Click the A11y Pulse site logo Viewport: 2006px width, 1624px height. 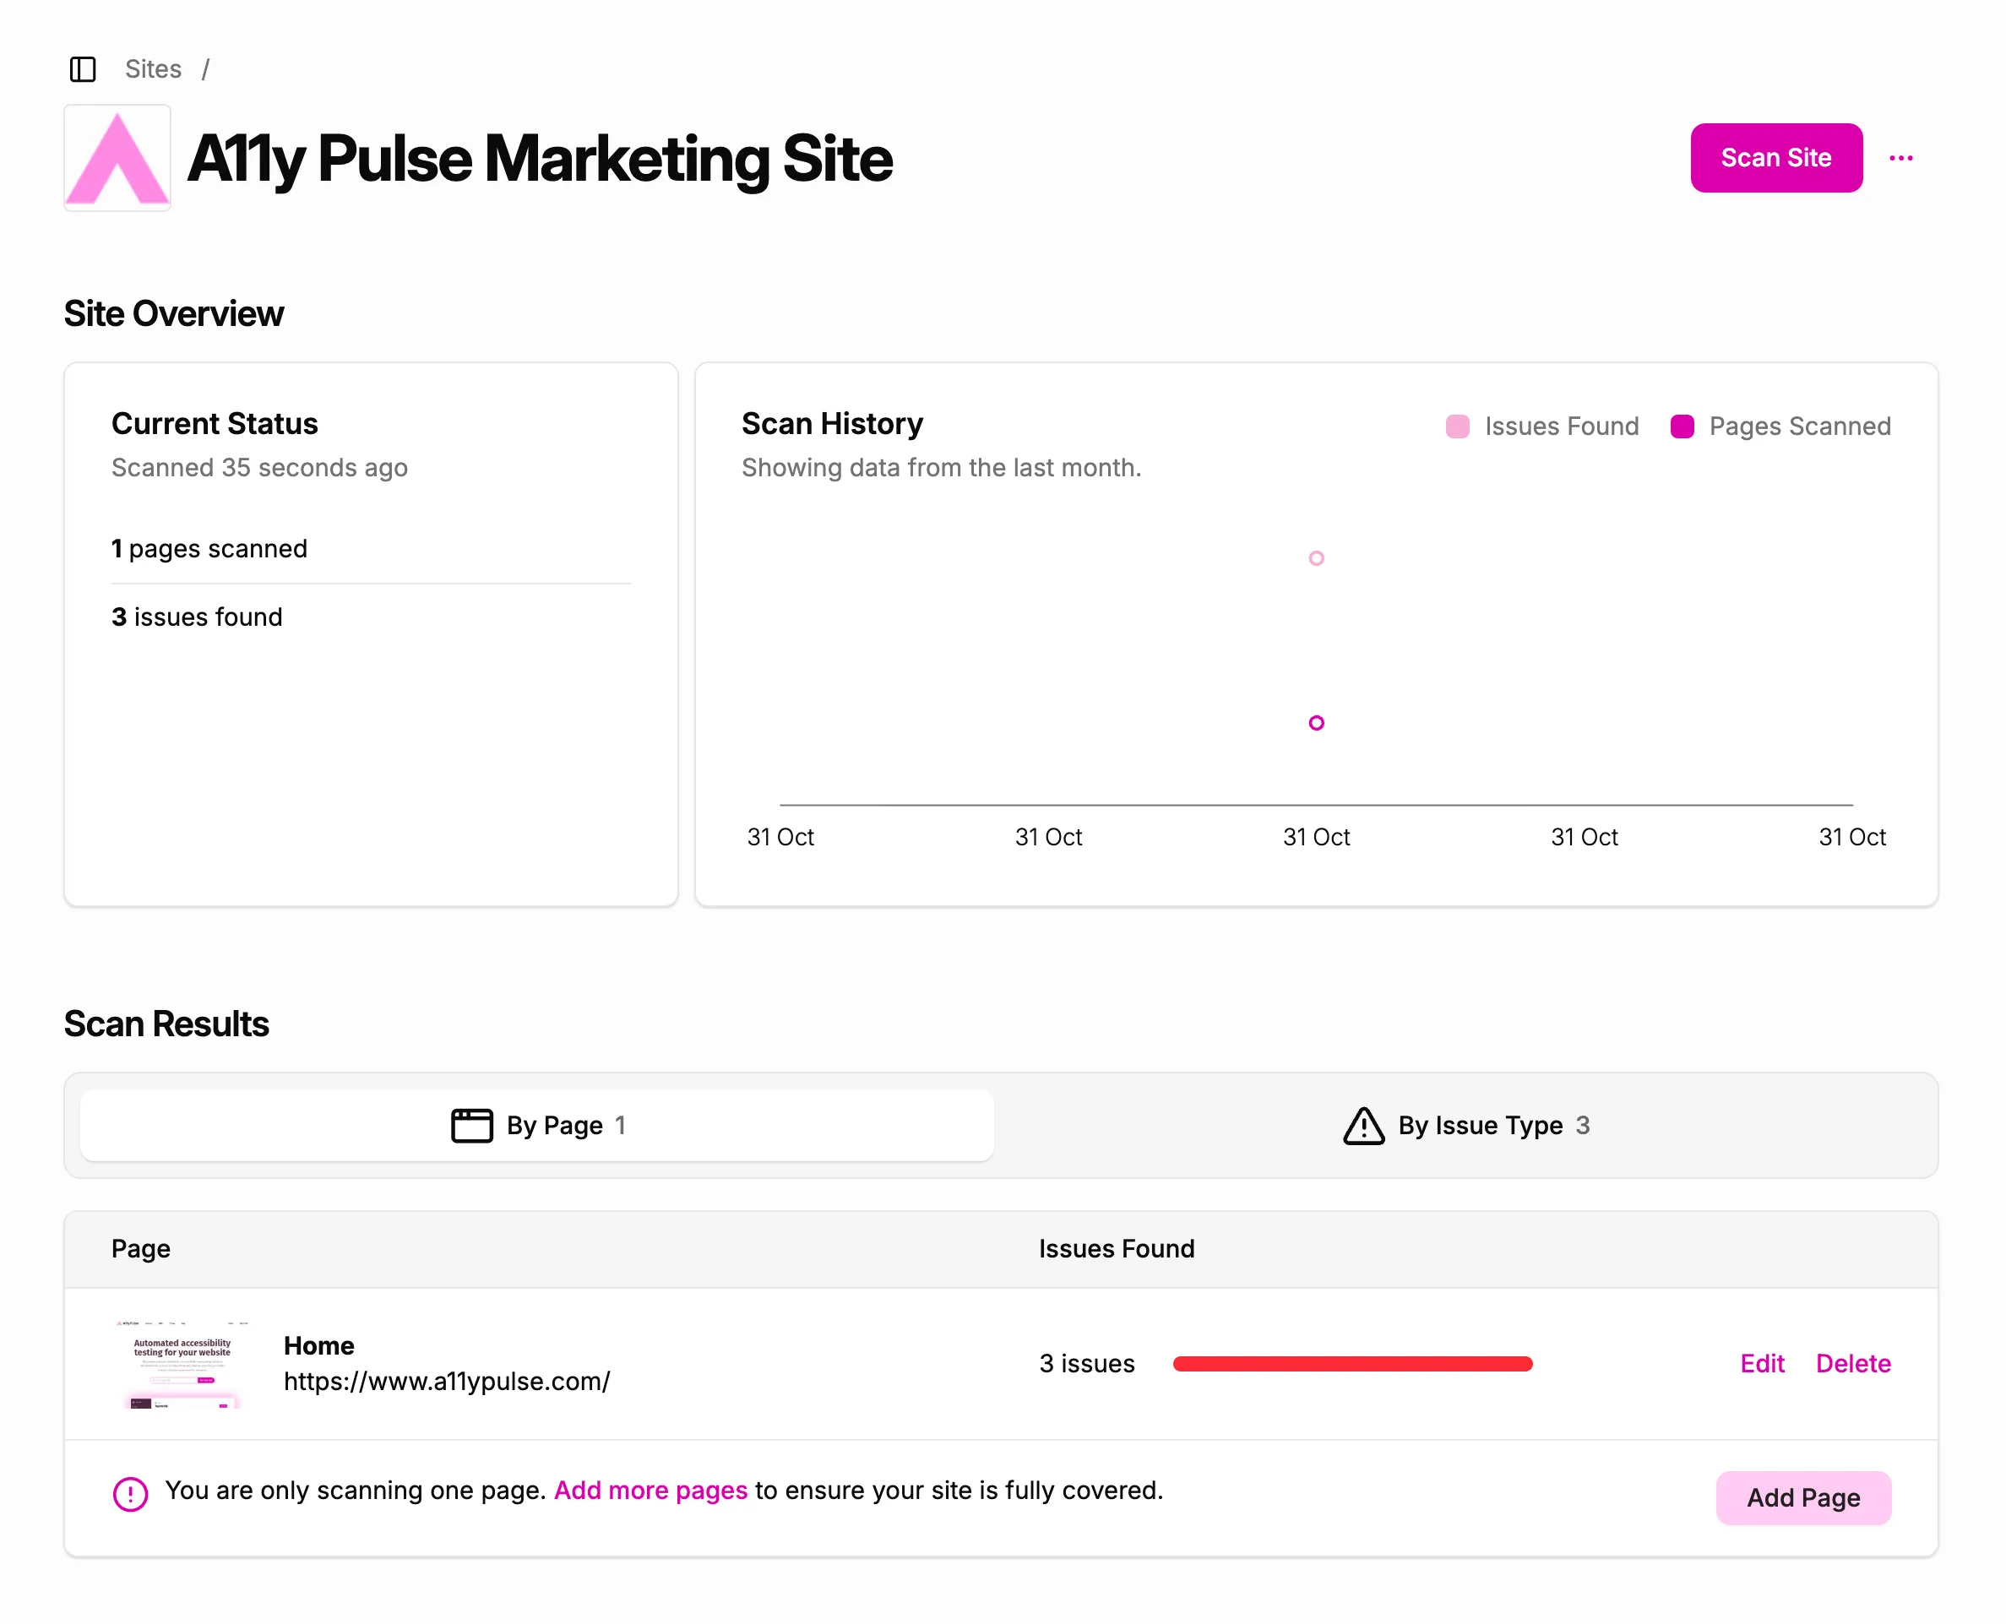point(117,157)
